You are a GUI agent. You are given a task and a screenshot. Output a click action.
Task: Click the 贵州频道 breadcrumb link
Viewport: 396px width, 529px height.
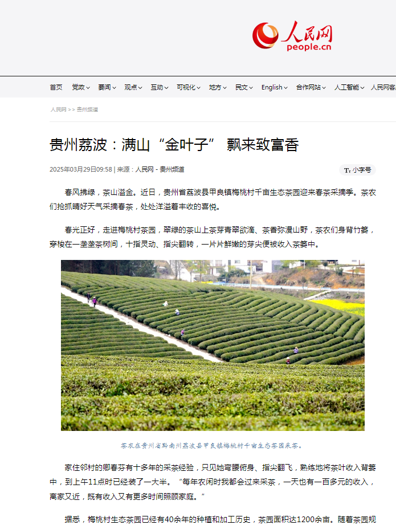(87, 109)
